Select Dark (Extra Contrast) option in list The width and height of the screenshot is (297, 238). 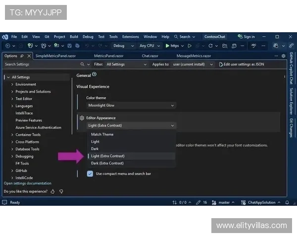[x=107, y=163]
